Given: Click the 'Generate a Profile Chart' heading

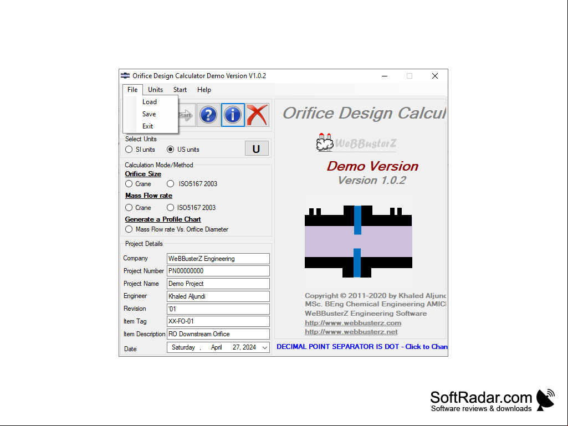Looking at the screenshot, I should (163, 219).
